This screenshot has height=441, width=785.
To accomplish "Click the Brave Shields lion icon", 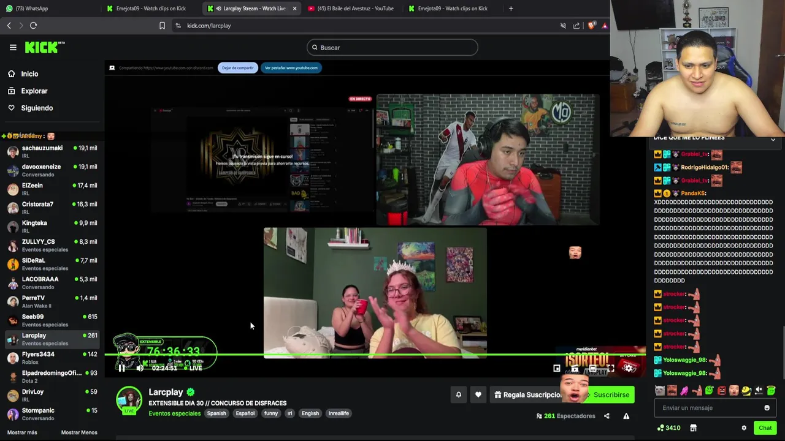I will click(591, 25).
